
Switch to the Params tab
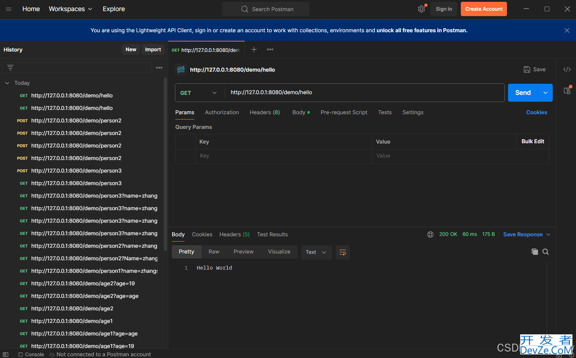[185, 112]
